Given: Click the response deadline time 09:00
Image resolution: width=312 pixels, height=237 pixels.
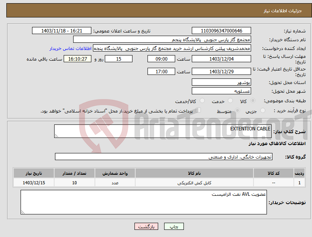Looking at the screenshot, I should click(x=161, y=59).
